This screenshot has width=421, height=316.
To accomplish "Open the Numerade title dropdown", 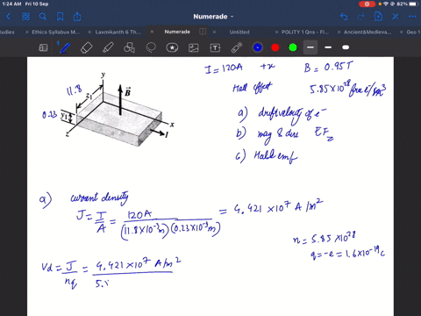I will coord(213,17).
